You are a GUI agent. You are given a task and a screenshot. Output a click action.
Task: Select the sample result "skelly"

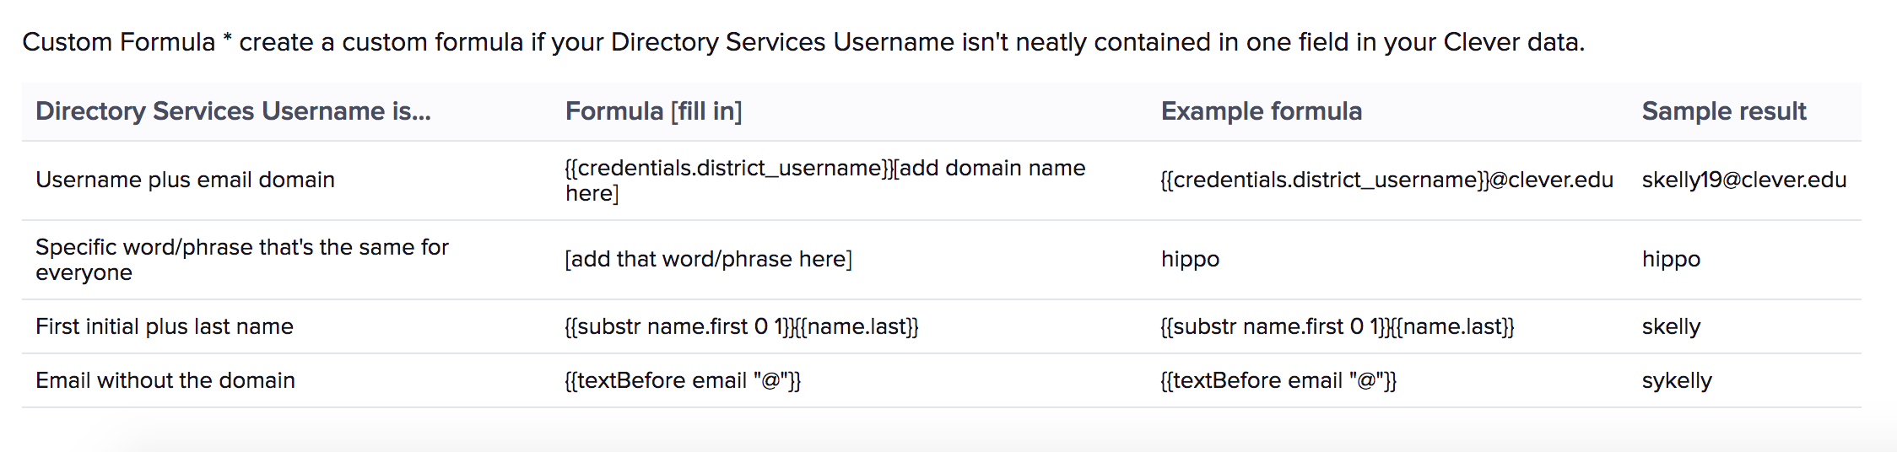coord(1671,326)
